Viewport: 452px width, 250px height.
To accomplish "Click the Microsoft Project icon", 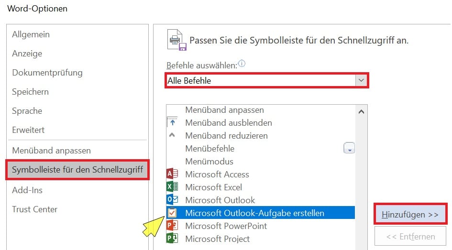I will [172, 239].
